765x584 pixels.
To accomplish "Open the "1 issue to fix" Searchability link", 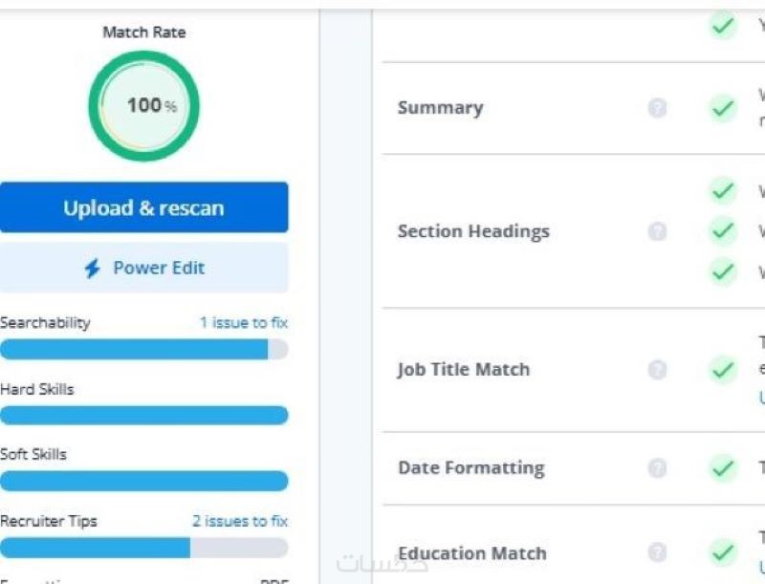I will point(243,323).
